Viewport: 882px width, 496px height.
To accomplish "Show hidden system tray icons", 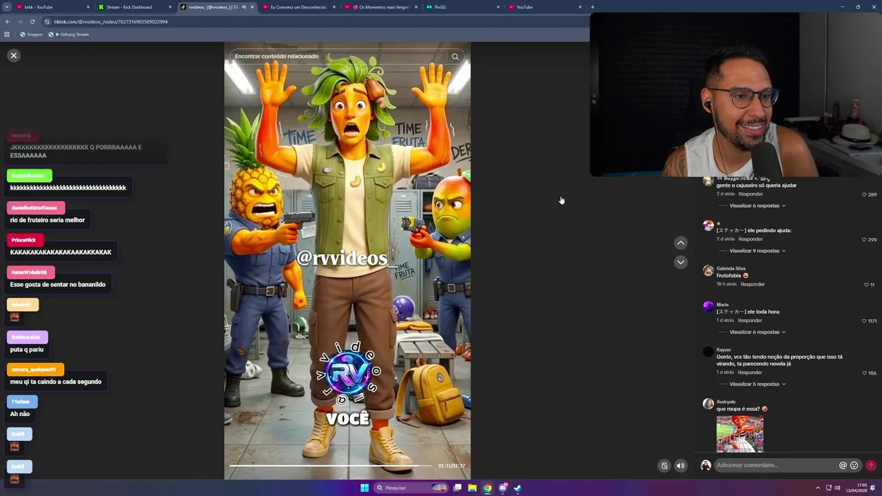I will click(x=818, y=488).
